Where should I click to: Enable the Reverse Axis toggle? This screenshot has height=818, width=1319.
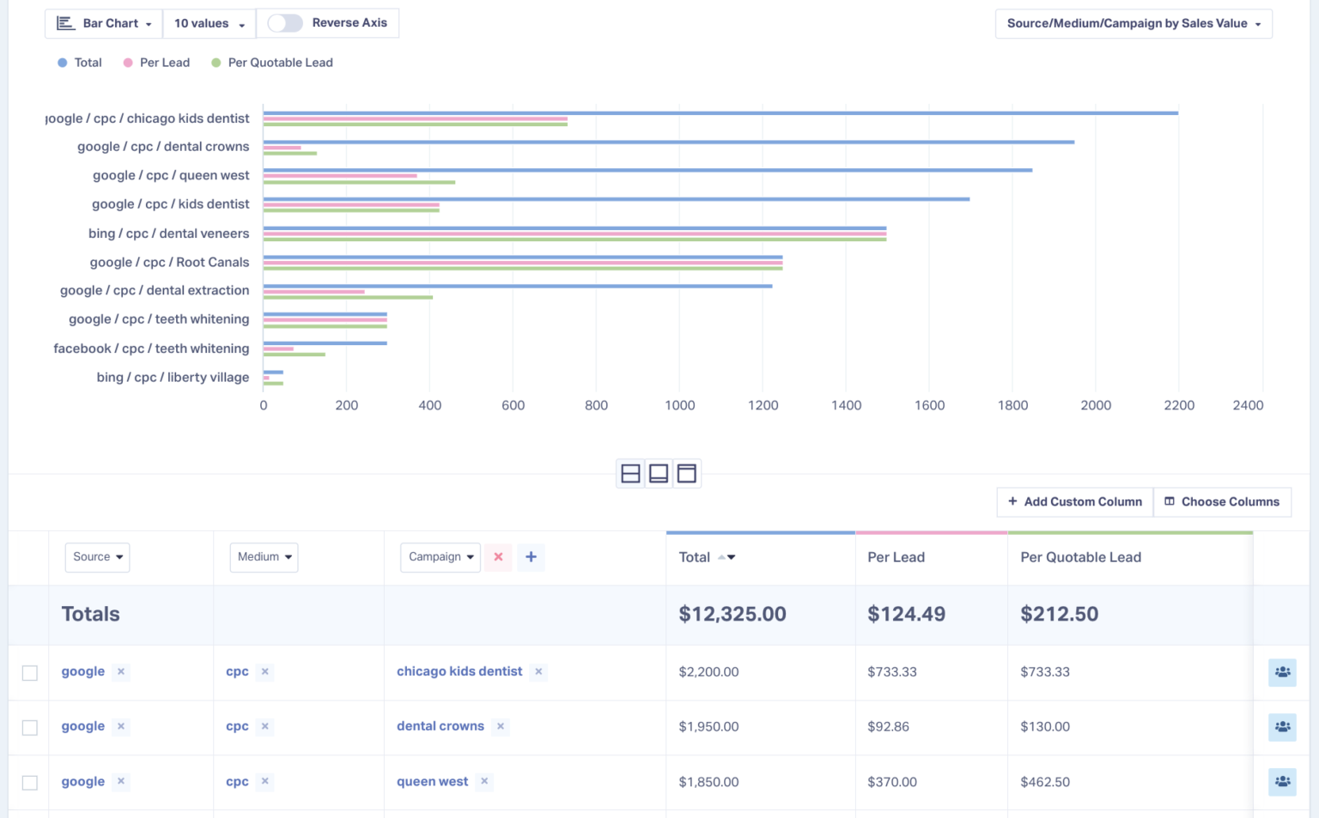(x=284, y=22)
